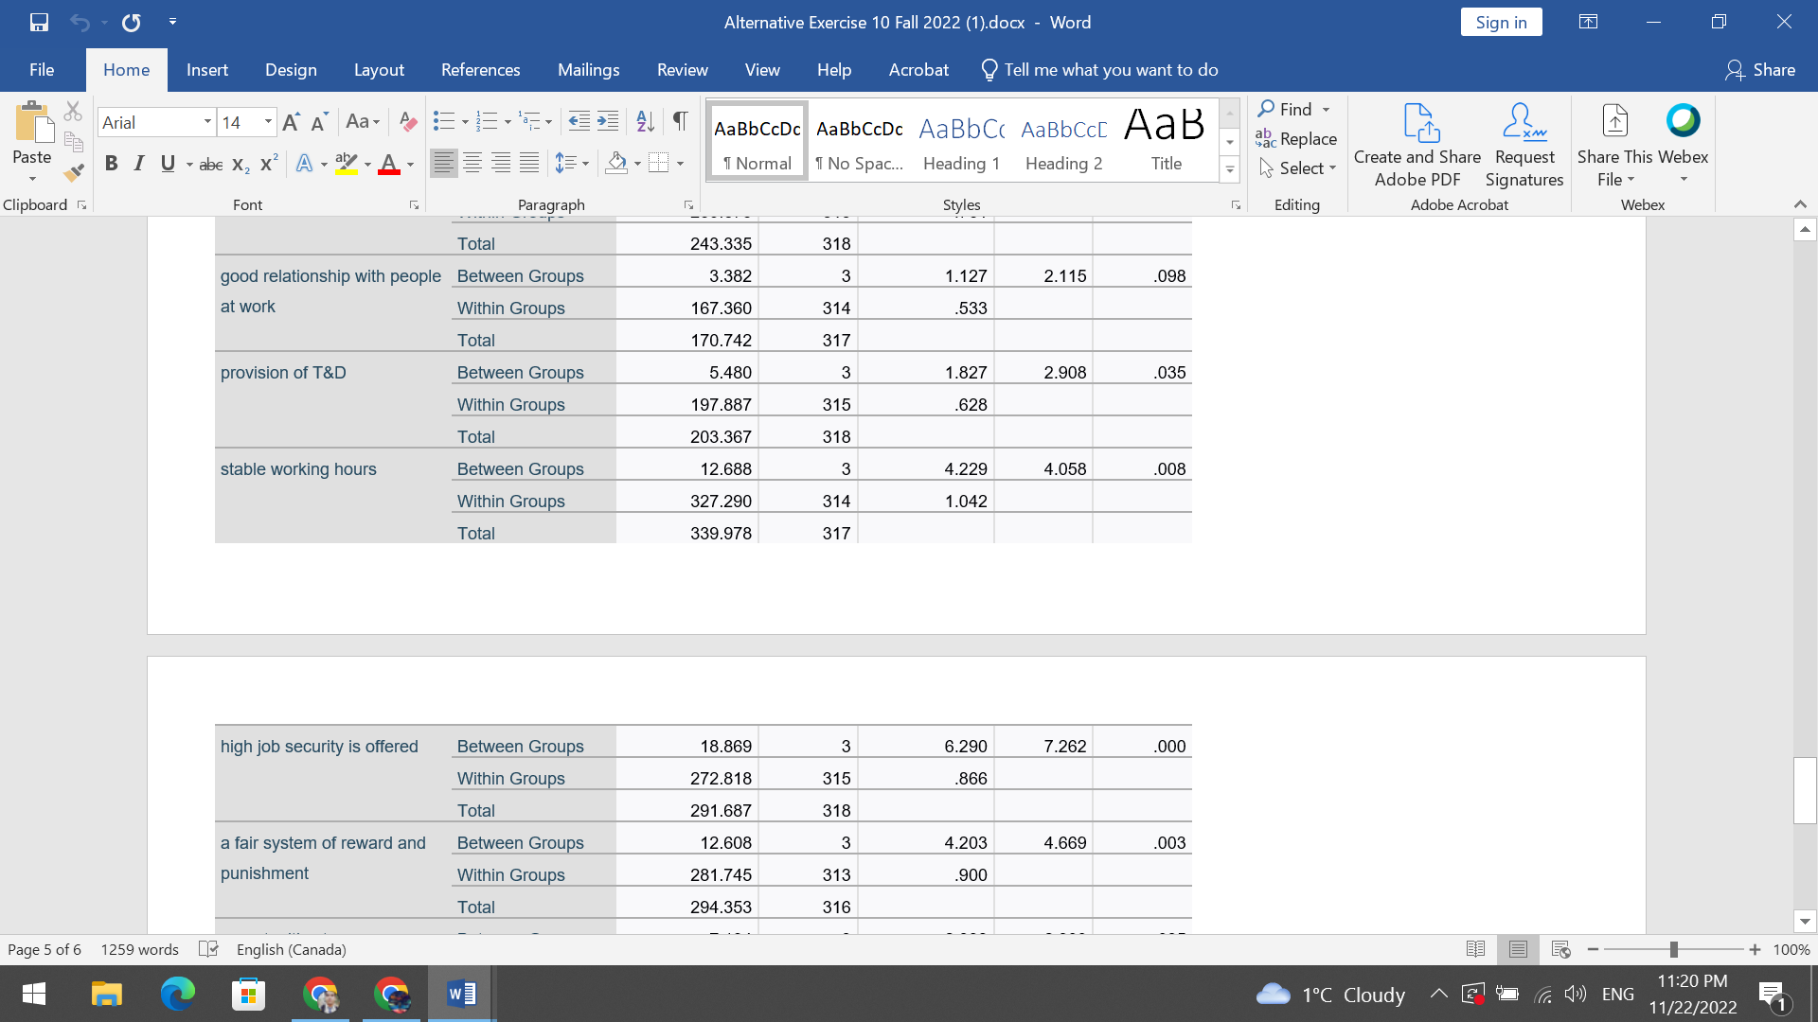Apply the Heading 1 style

[961, 140]
